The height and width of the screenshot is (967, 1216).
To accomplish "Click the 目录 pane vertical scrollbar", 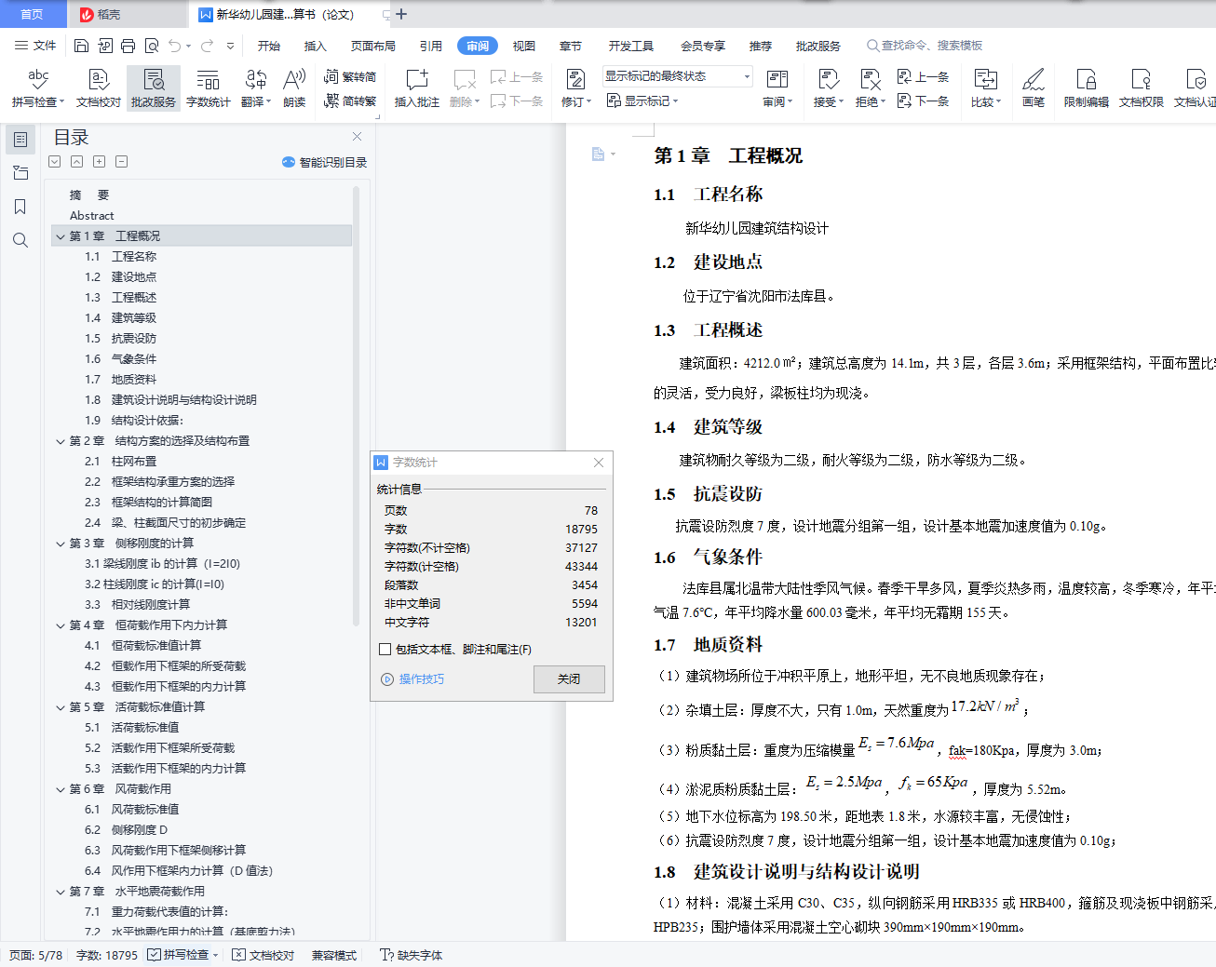I will [356, 405].
